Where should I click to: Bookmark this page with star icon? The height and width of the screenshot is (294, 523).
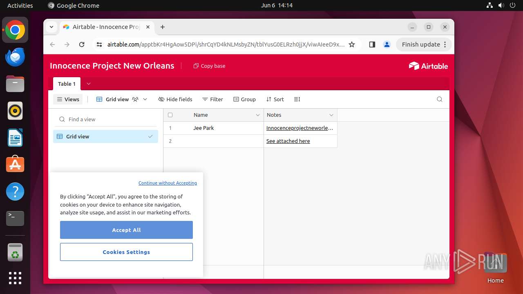[x=352, y=45]
